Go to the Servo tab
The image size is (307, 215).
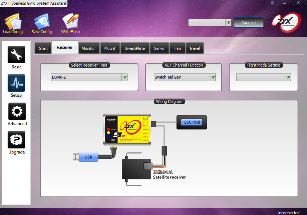(x=159, y=48)
